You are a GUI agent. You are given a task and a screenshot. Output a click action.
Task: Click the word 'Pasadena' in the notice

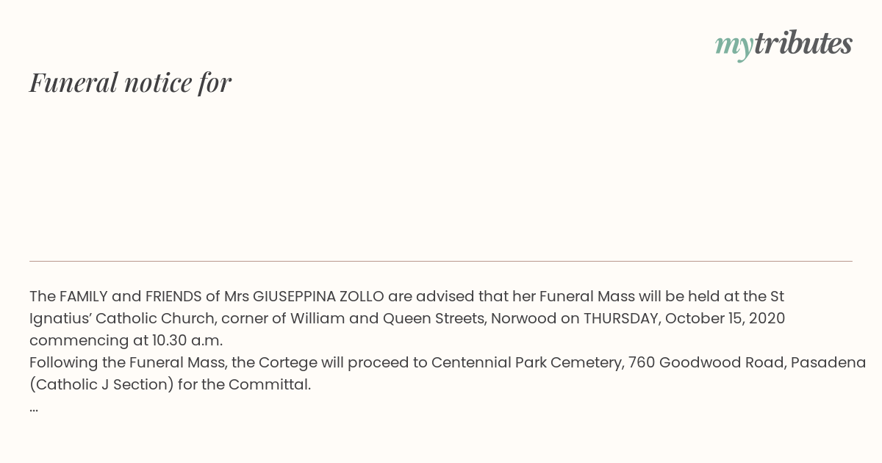828,362
